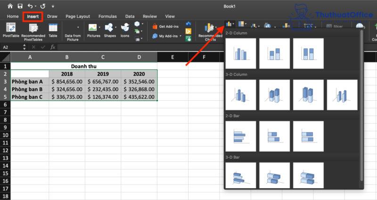Choose 100% Stacked Column under 2-D Column
Image resolution: width=377 pixels, height=200 pixels.
[308, 53]
